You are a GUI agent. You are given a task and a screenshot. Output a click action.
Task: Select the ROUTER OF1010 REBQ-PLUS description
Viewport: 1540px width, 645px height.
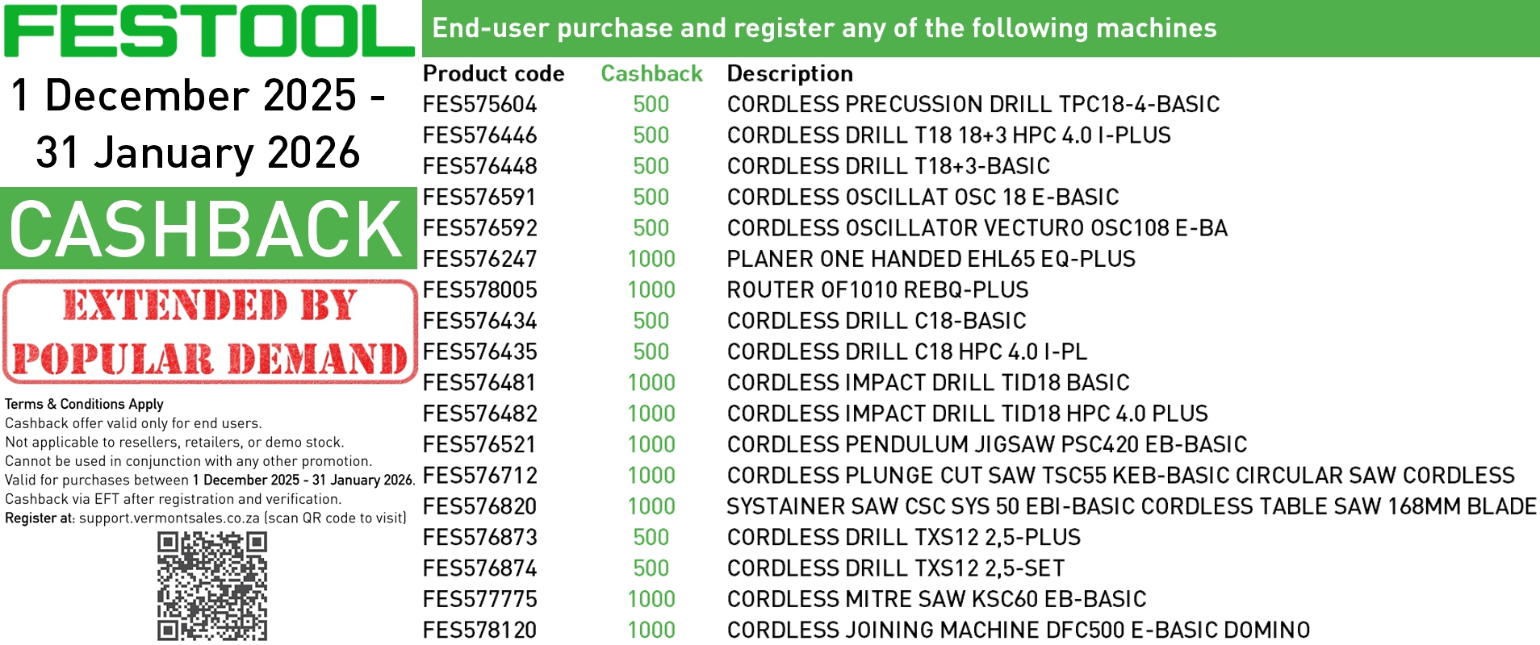click(x=877, y=290)
